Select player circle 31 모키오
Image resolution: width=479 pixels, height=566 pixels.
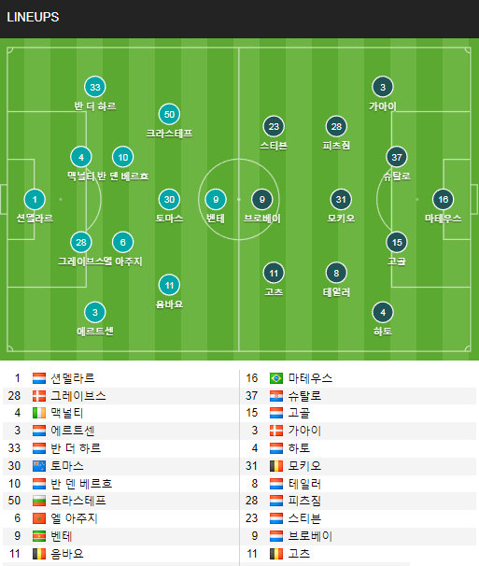pyautogui.click(x=341, y=199)
